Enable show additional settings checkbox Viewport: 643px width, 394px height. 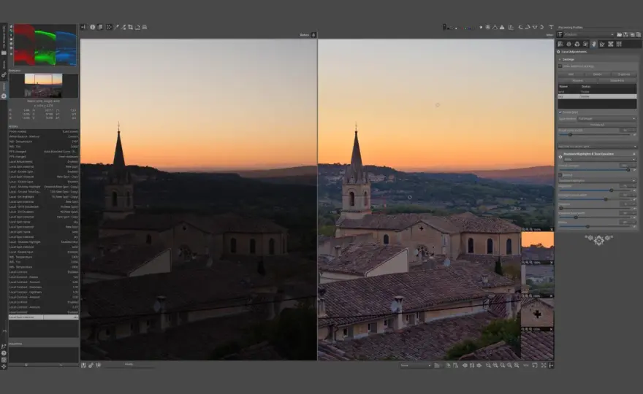pyautogui.click(x=560, y=66)
